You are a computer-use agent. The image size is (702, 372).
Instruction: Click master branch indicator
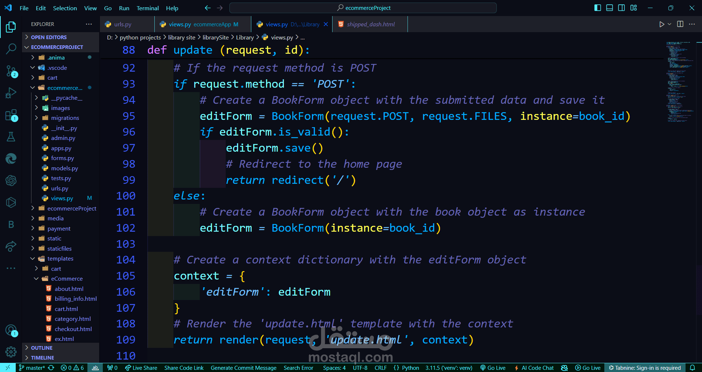(32, 368)
